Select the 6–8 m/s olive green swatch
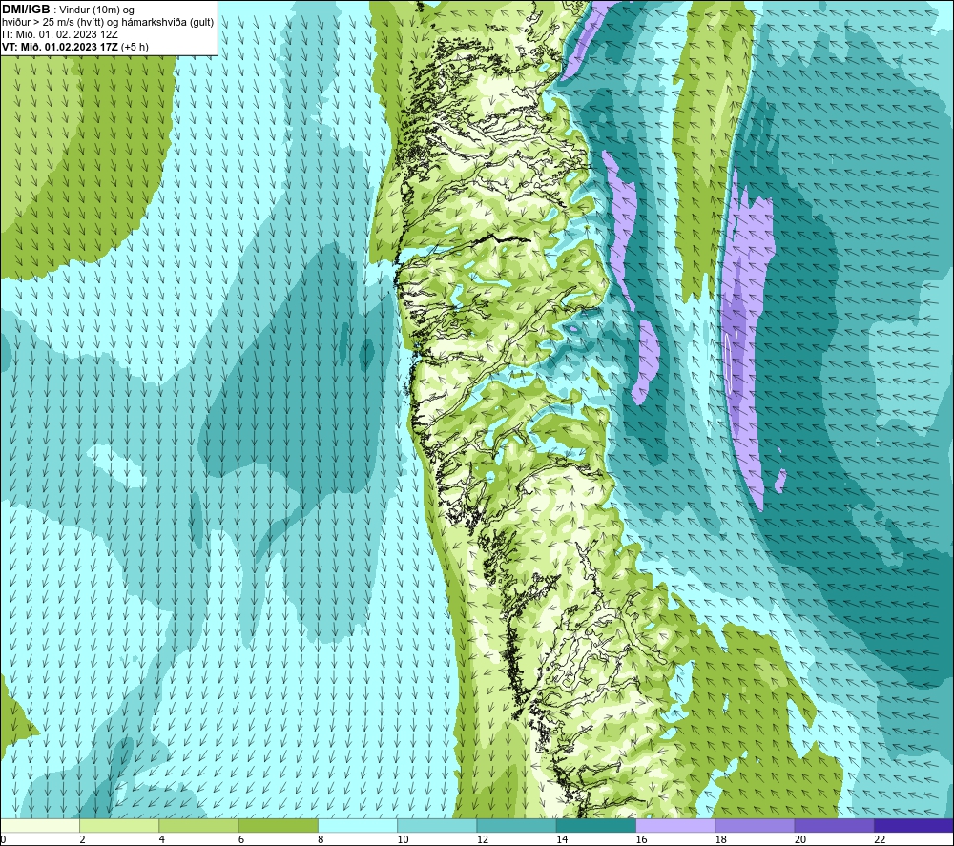This screenshot has height=846, width=954. point(278,825)
